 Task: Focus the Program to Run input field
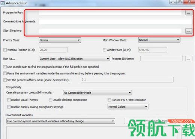(x=110, y=13)
